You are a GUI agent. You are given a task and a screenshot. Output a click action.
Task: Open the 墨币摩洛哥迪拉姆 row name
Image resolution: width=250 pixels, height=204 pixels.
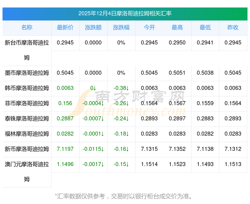coord(27,73)
